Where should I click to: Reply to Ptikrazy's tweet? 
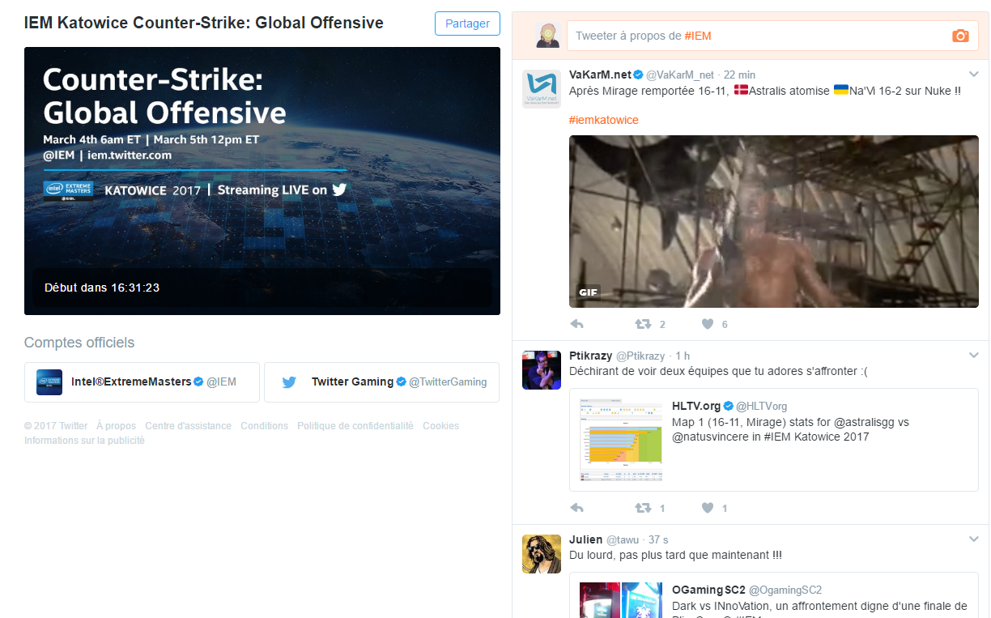tap(577, 508)
